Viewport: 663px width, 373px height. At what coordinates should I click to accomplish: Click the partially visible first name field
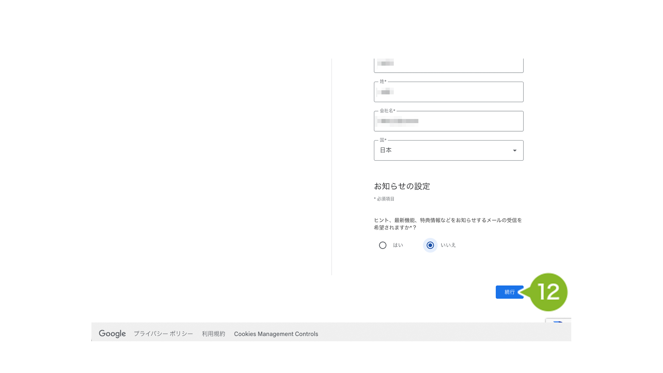click(x=449, y=65)
